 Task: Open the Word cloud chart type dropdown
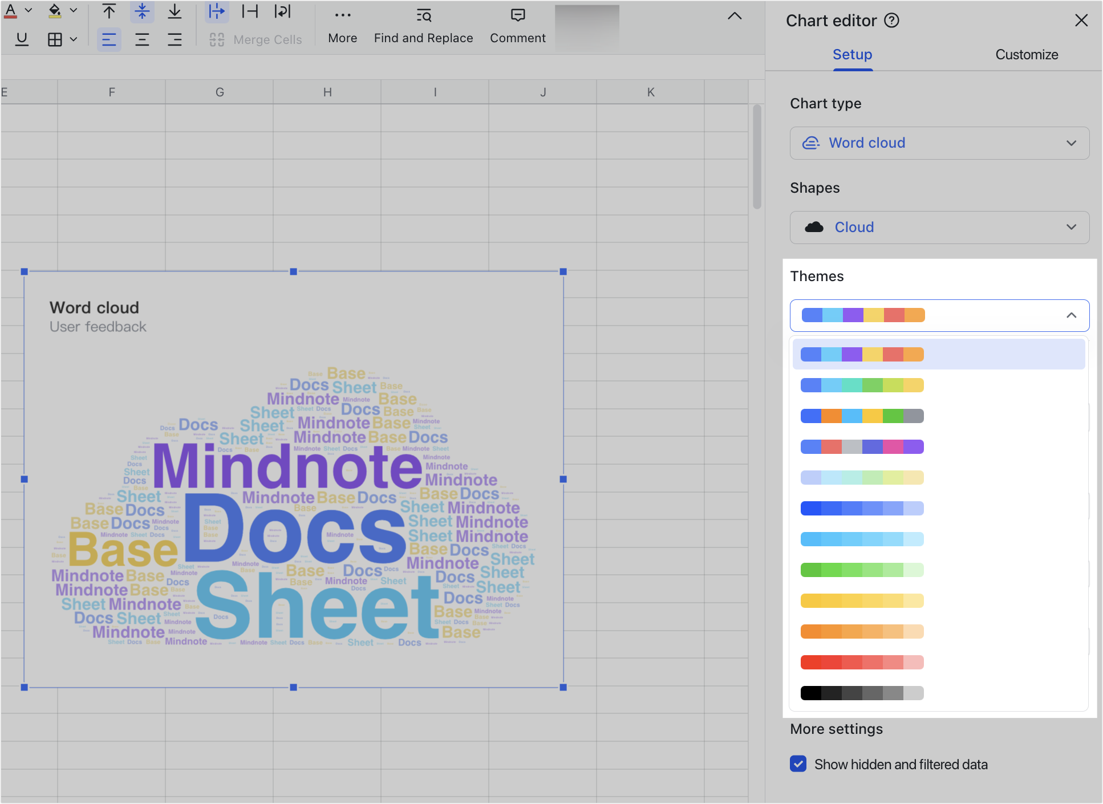pyautogui.click(x=939, y=143)
